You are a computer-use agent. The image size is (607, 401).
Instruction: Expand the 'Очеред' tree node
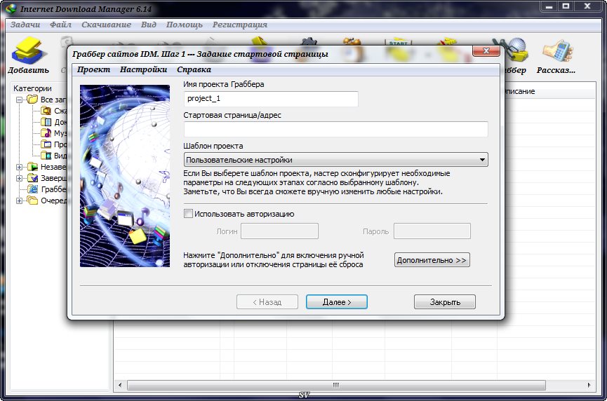coord(19,200)
